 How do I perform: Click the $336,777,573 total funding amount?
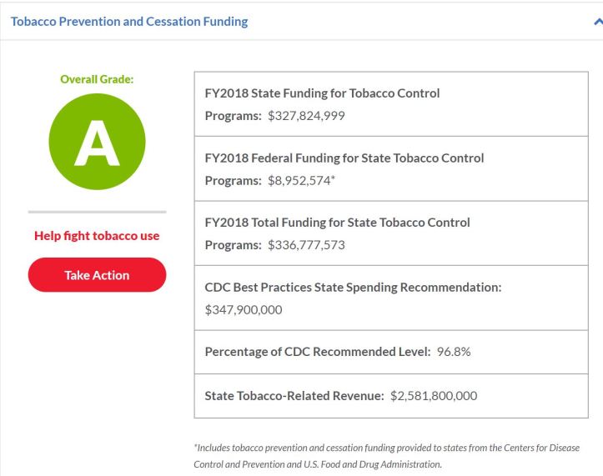[x=306, y=245]
